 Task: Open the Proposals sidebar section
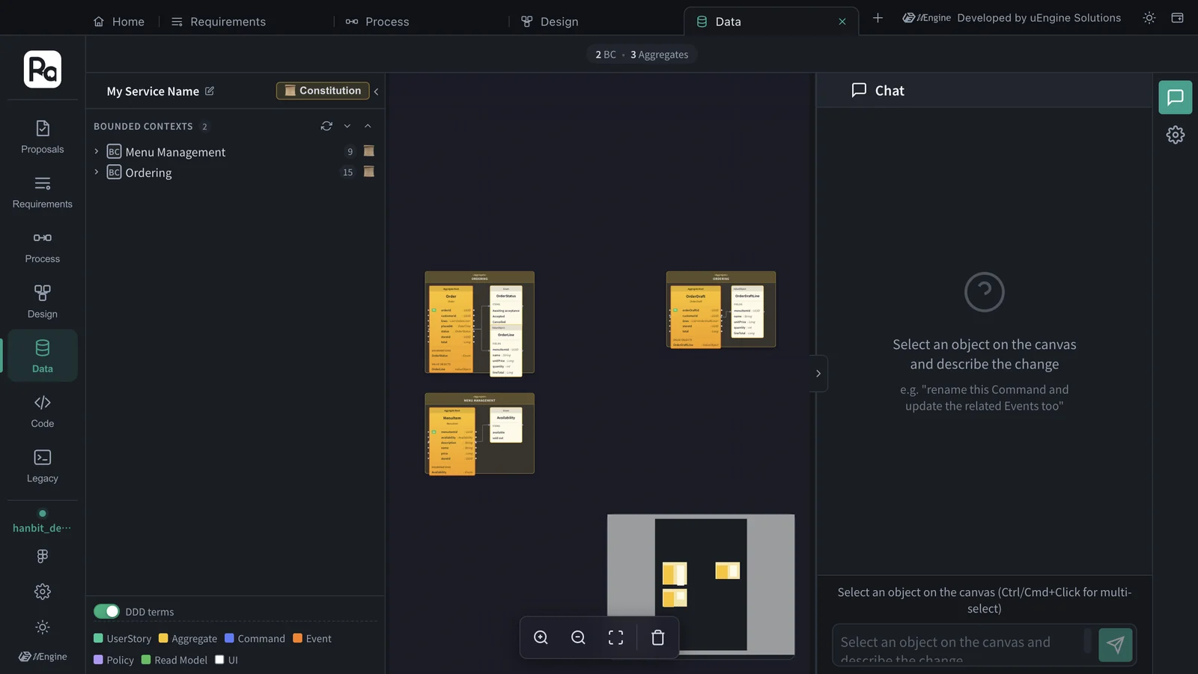[43, 137]
